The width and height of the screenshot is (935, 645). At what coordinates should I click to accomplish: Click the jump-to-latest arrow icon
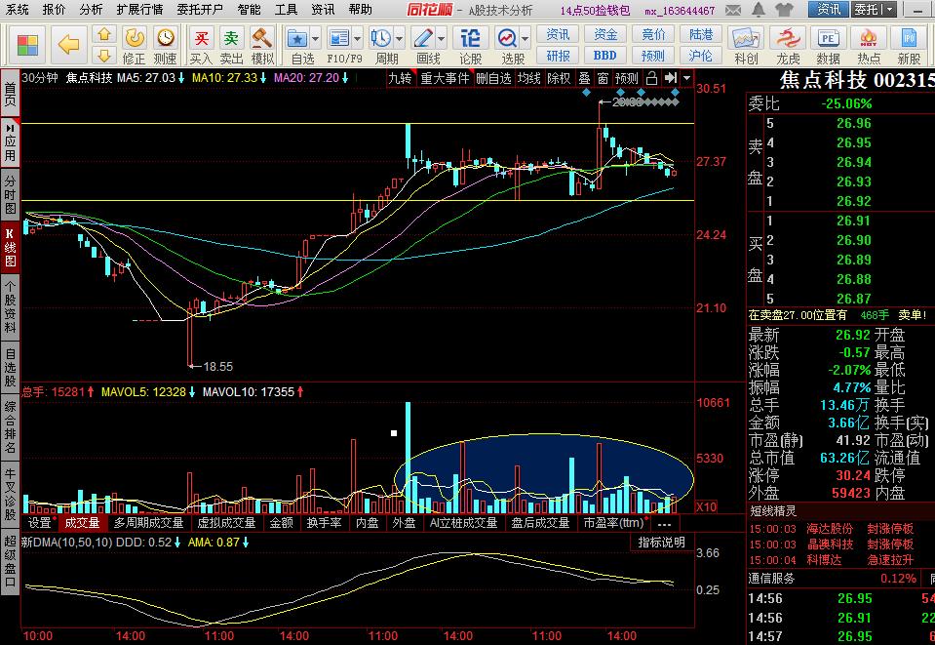pyautogui.click(x=671, y=78)
